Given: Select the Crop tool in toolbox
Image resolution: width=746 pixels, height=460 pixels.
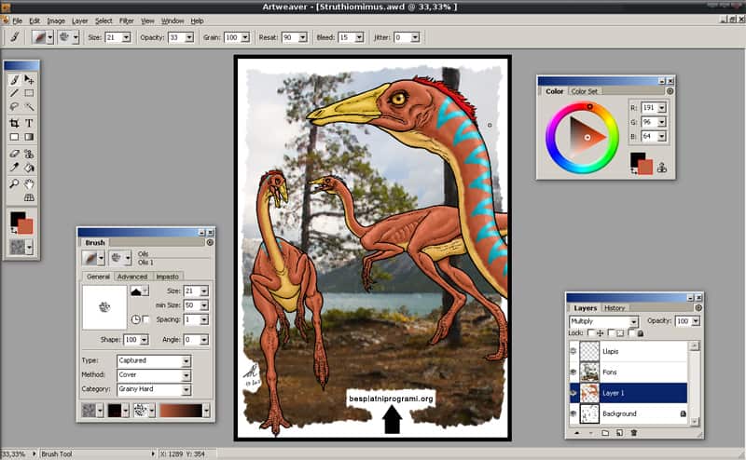Looking at the screenshot, I should click(x=14, y=123).
